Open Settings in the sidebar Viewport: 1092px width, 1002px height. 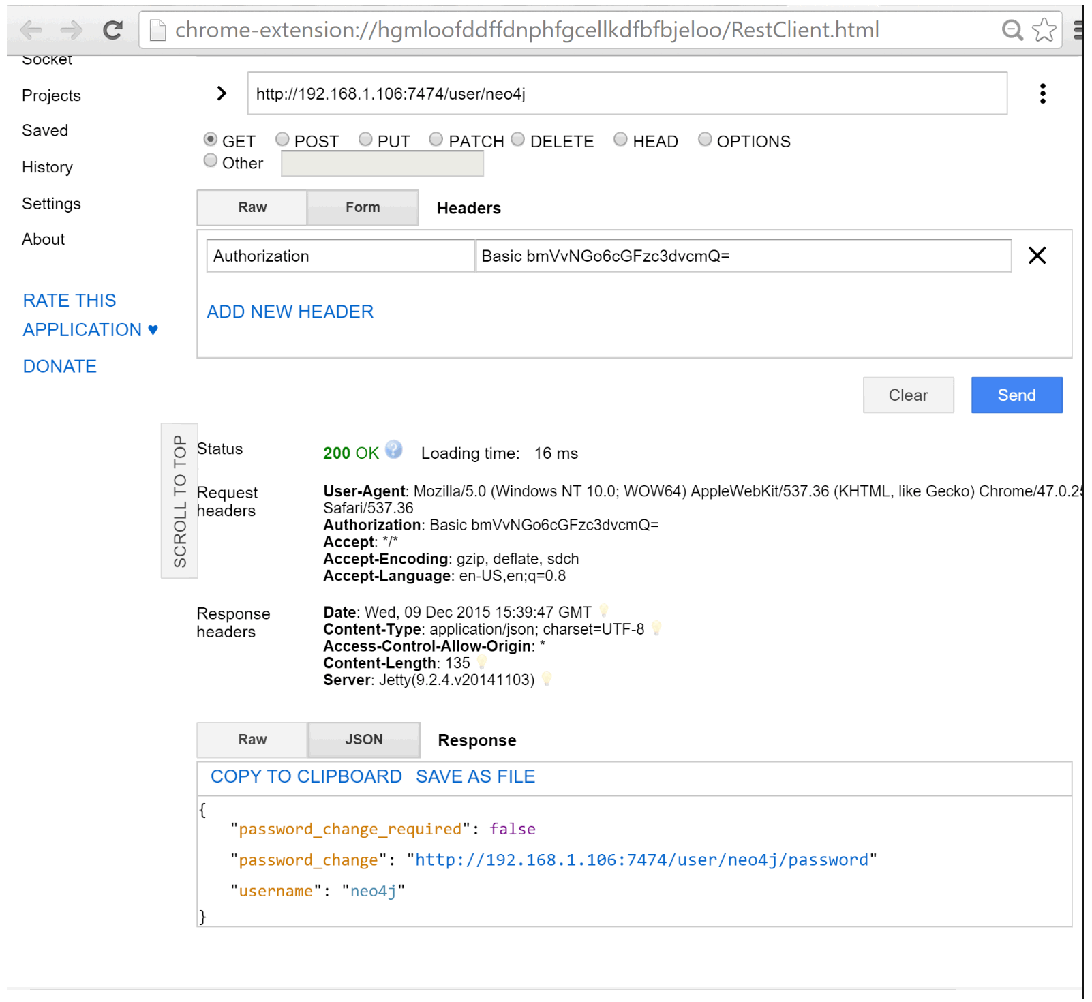point(51,204)
